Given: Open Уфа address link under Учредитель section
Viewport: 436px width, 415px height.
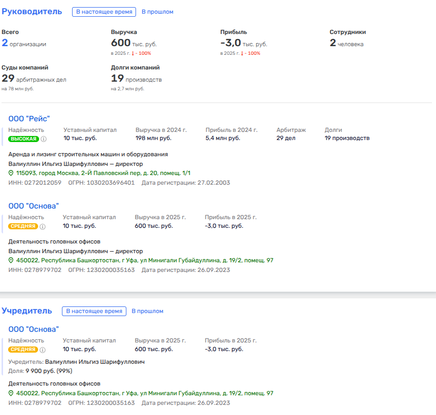Looking at the screenshot, I should point(145,394).
